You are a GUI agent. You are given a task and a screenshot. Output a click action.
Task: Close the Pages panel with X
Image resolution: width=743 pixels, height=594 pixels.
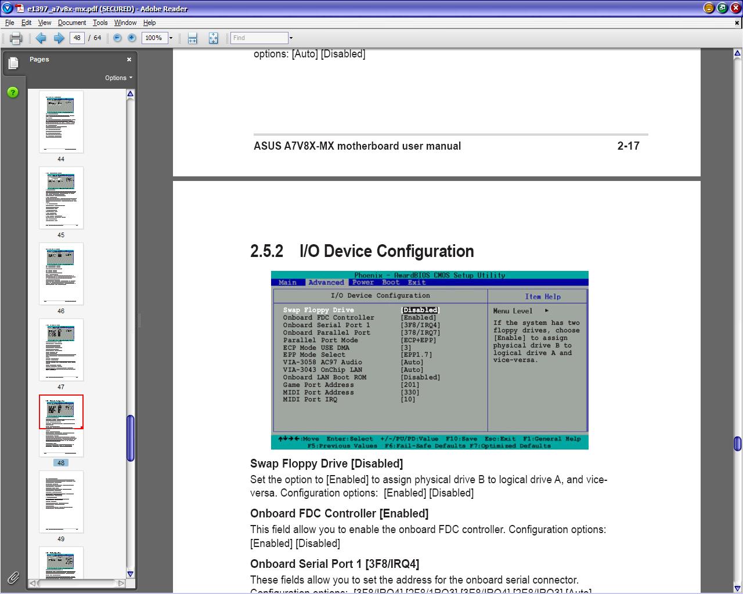click(129, 59)
